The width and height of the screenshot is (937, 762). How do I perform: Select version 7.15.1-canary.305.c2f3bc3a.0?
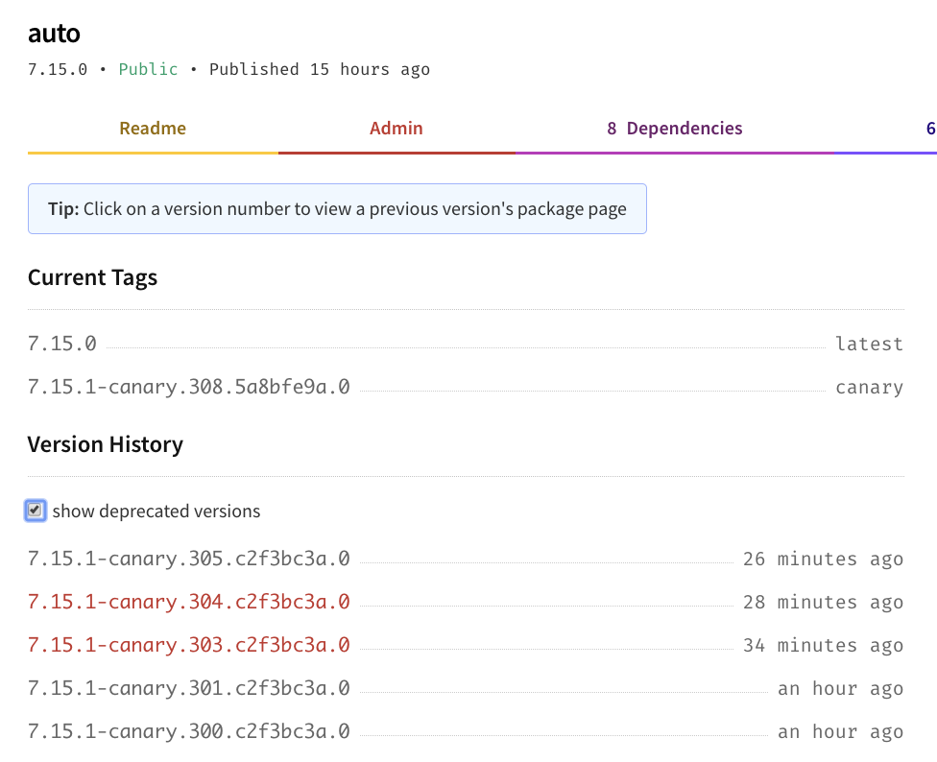(188, 559)
